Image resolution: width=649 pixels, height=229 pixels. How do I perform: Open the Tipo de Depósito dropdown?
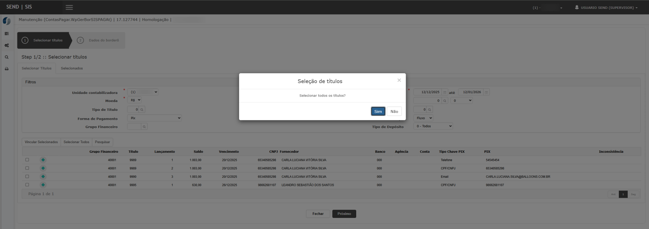point(433,126)
